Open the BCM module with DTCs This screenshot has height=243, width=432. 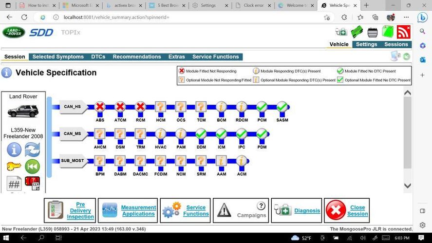222,107
